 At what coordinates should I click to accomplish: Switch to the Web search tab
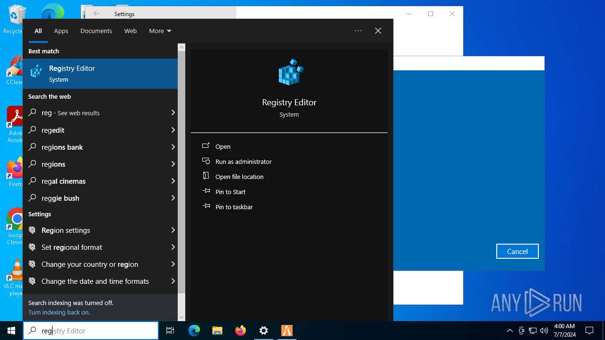pos(130,31)
